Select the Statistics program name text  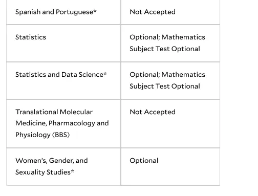tap(31, 37)
